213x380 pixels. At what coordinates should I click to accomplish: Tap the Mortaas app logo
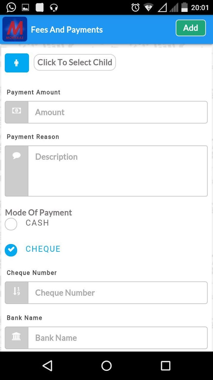coord(15,29)
